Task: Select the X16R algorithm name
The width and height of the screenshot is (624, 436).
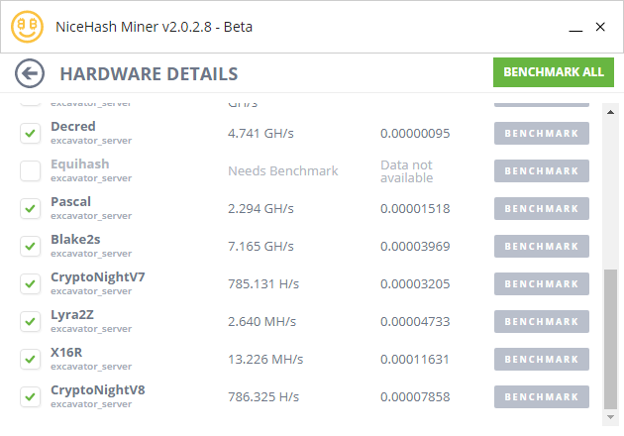Action: (x=66, y=353)
